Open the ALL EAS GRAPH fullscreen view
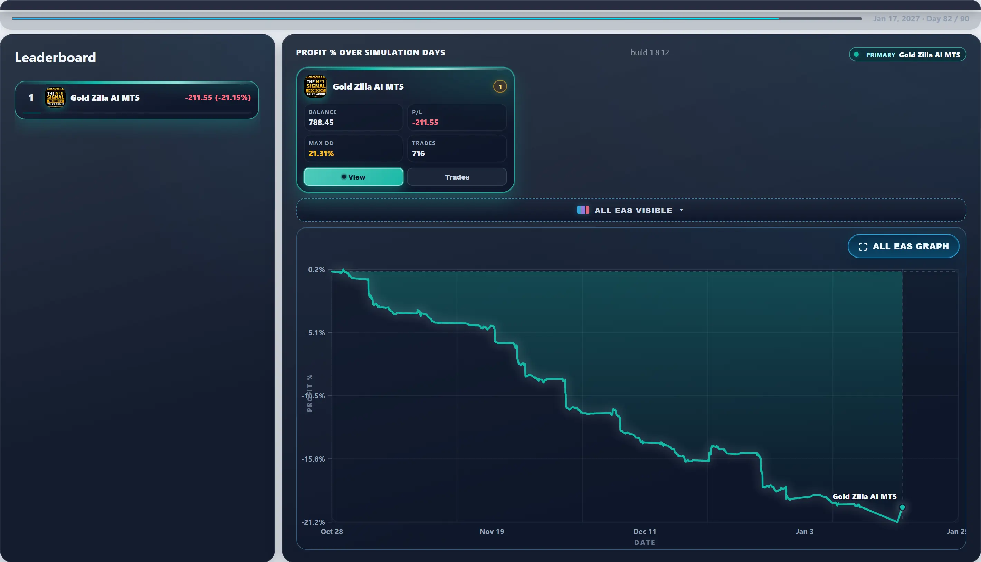 [x=903, y=246]
